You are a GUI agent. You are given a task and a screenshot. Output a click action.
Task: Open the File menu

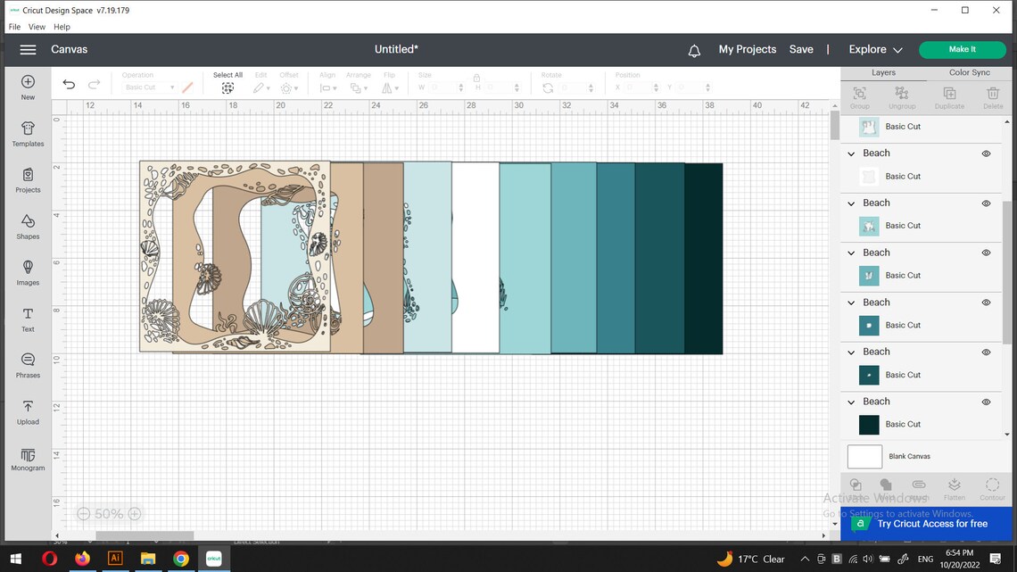pos(14,27)
